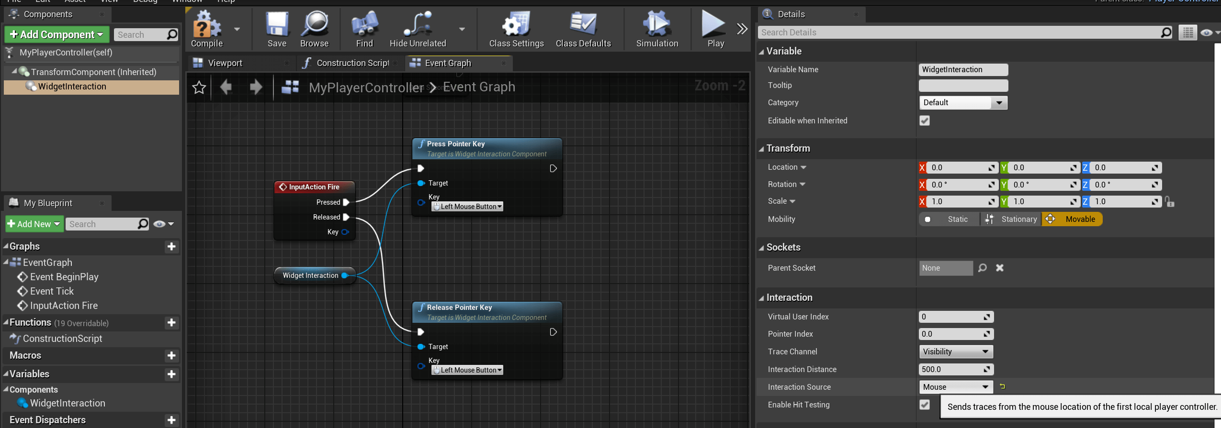Click Add New in My Blueprint
This screenshot has width=1221, height=428.
click(x=34, y=224)
